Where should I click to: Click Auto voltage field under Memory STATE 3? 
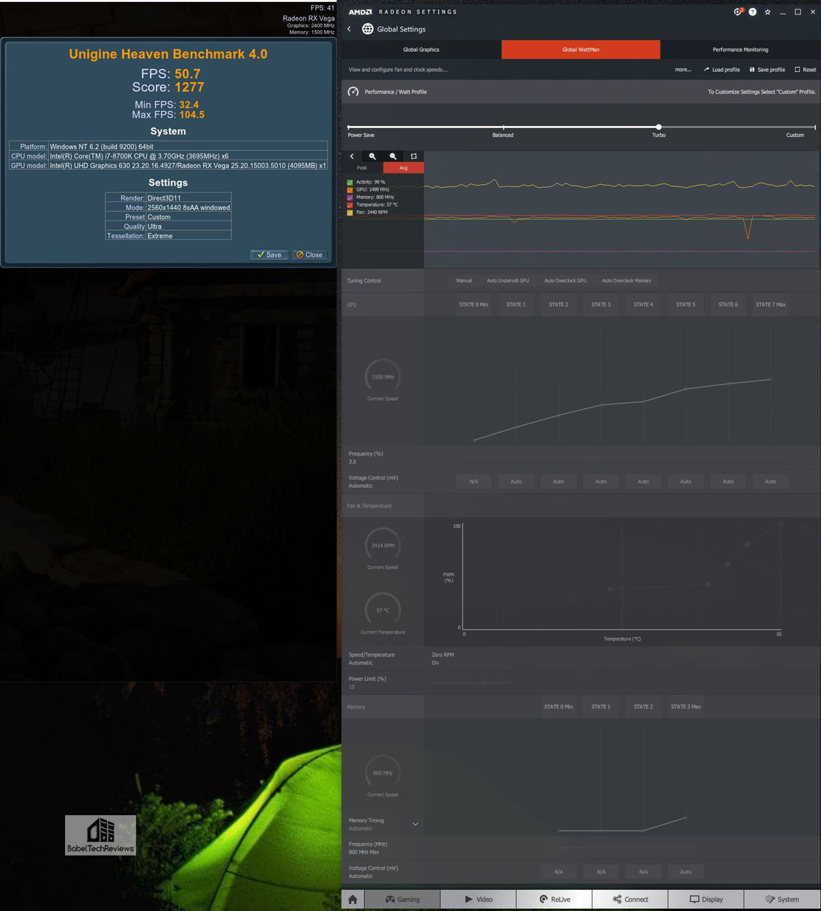point(686,872)
